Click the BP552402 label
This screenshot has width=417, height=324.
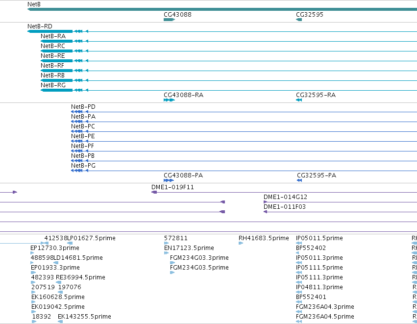[311, 248]
